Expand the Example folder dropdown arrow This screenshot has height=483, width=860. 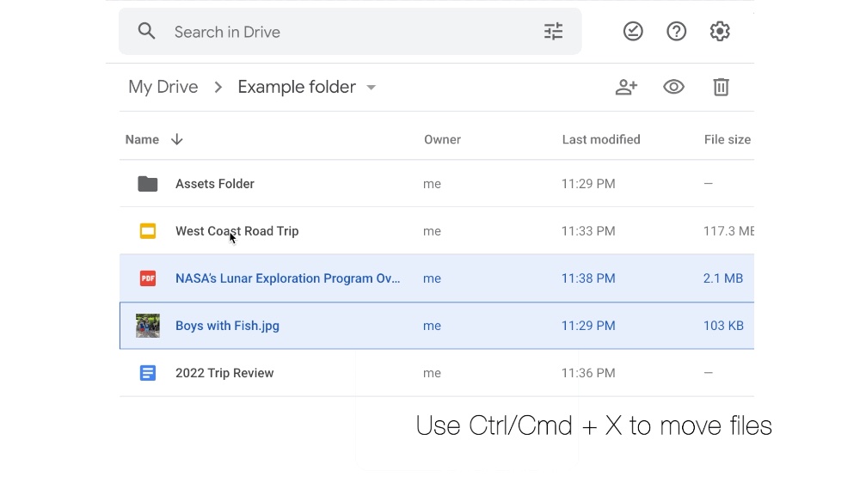(x=372, y=88)
